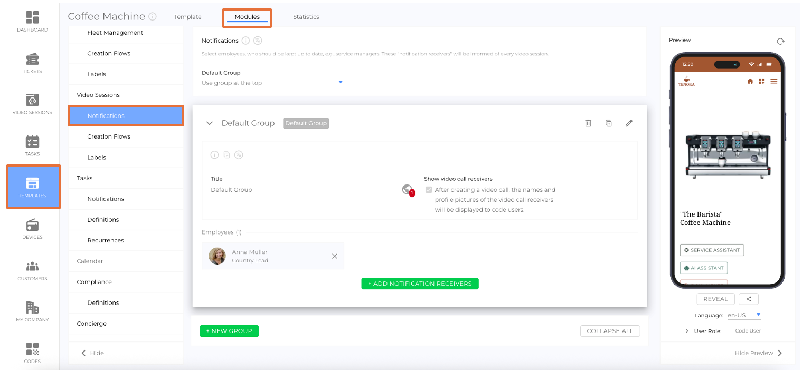Image resolution: width=802 pixels, height=371 pixels.
Task: Toggle the Show video call receivers checkbox
Action: (x=429, y=190)
